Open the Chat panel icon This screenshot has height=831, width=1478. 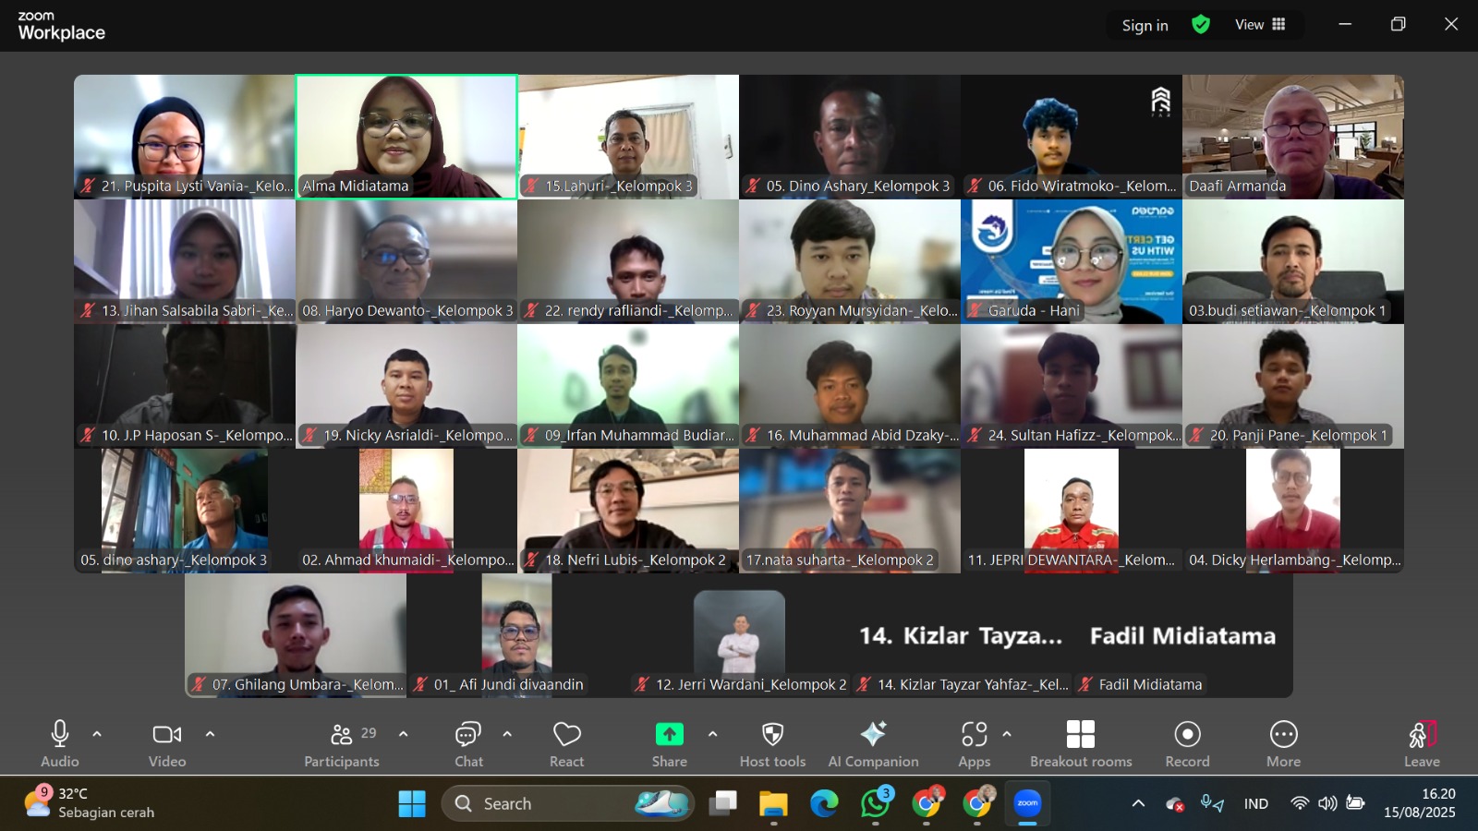(468, 735)
